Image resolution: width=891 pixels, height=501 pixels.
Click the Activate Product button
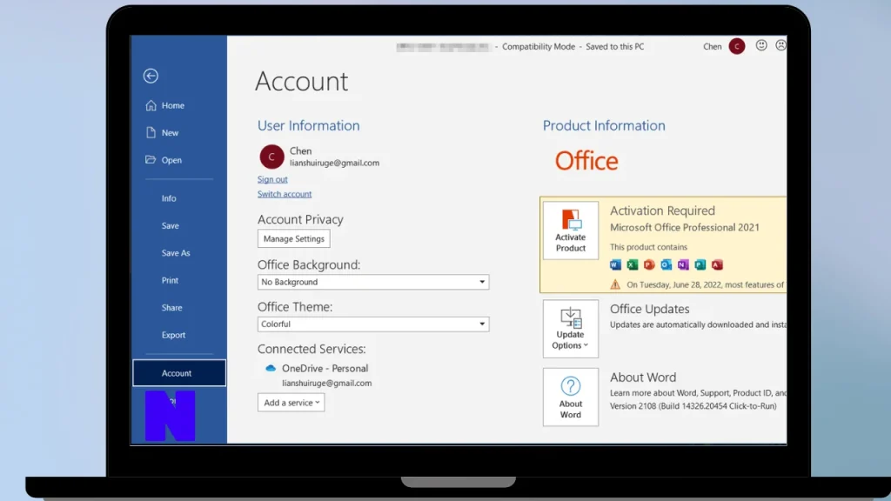pos(571,230)
